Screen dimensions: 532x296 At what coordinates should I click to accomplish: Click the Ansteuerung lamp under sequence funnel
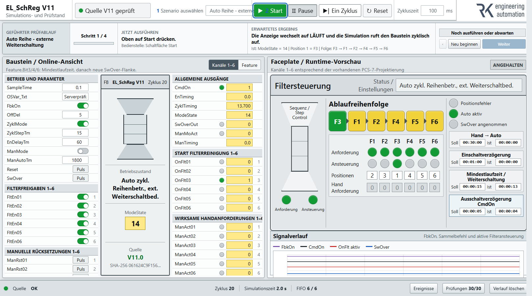[313, 200]
